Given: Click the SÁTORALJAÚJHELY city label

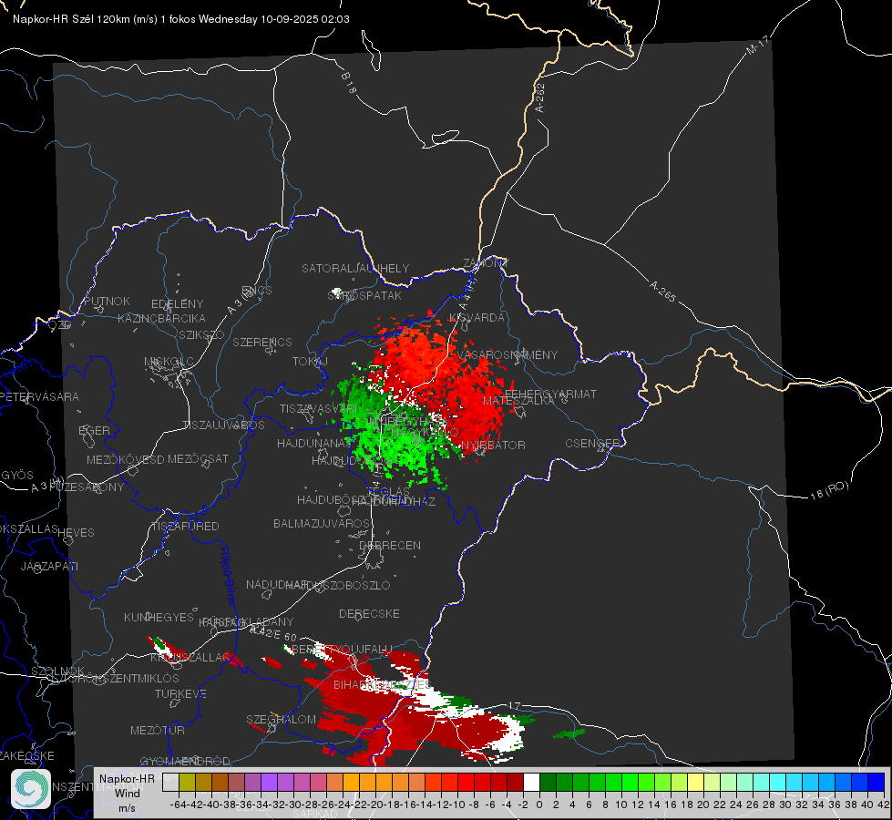Looking at the screenshot, I should point(355,268).
